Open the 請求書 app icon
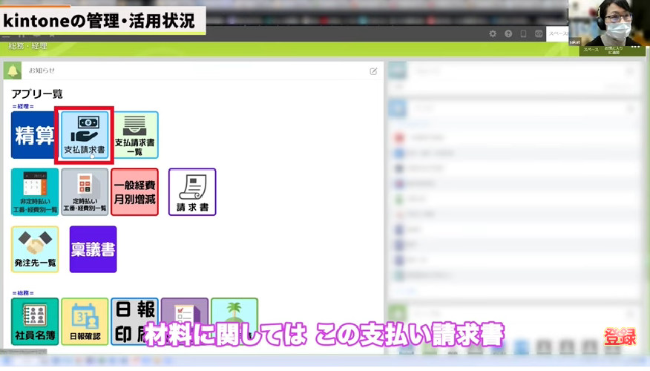This screenshot has height=371, width=650. coord(192,192)
